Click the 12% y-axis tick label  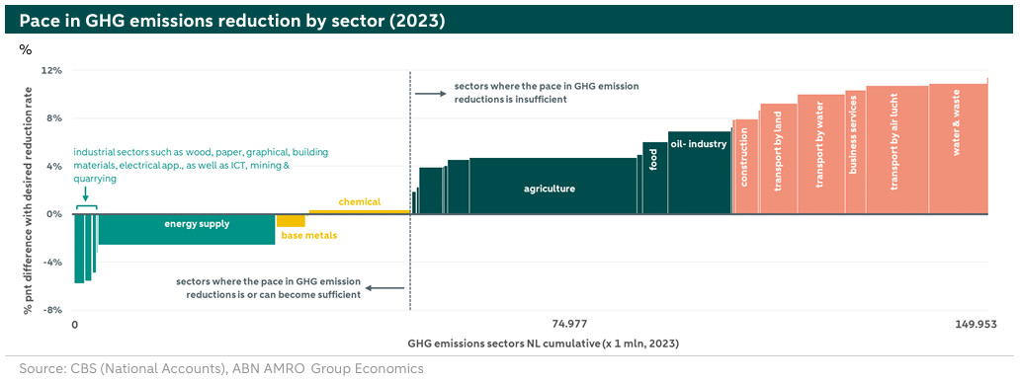pyautogui.click(x=52, y=70)
